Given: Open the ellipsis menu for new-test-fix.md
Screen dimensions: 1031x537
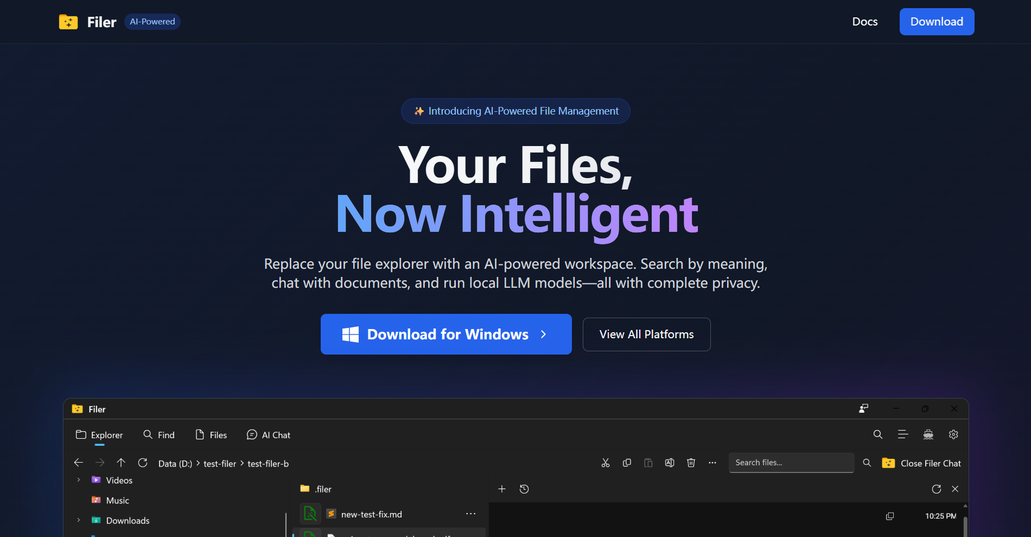Looking at the screenshot, I should [x=470, y=514].
